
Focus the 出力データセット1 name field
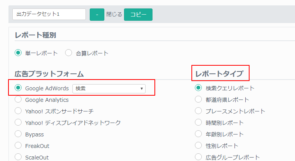click(49, 14)
